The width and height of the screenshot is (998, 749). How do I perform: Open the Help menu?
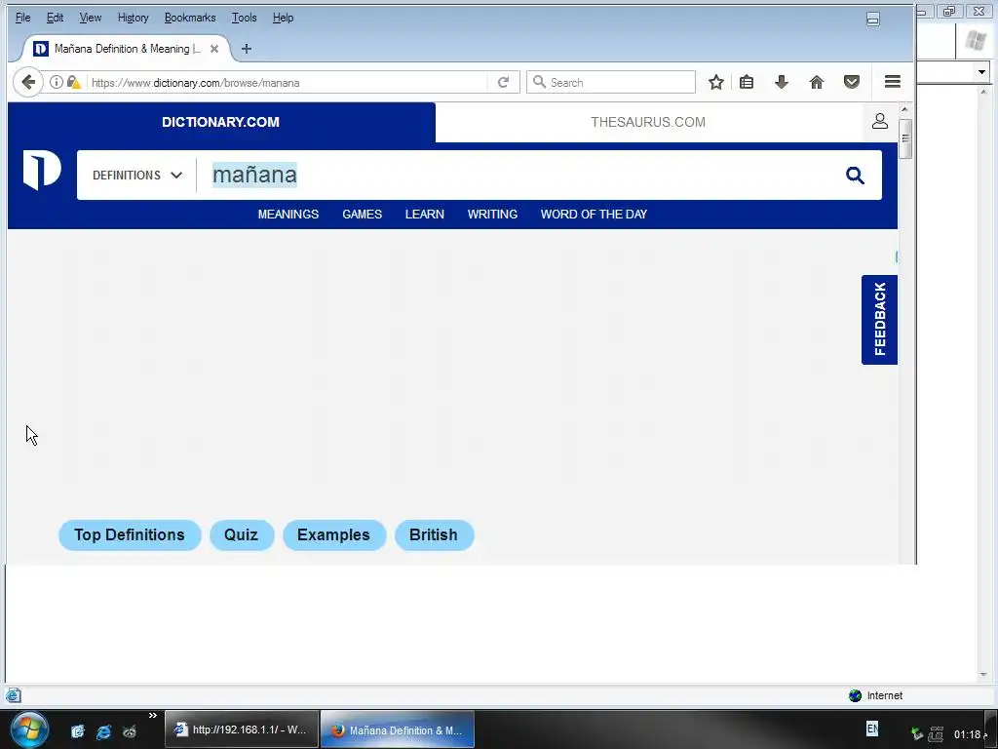[x=284, y=18]
